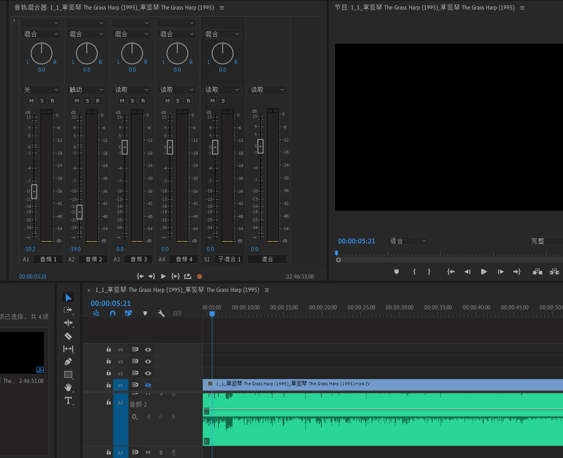The width and height of the screenshot is (563, 458).
Task: Select the Razor tool in the toolbar
Action: pos(68,336)
